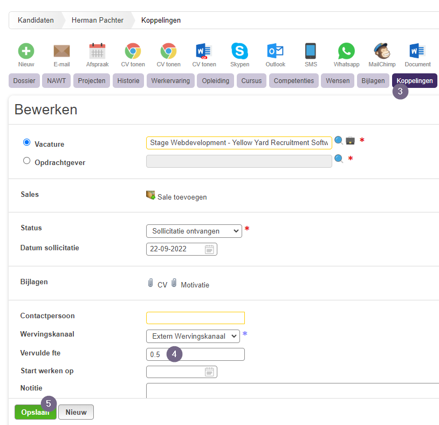This screenshot has width=439, height=425.
Task: Open the SMS phone icon
Action: click(x=311, y=51)
